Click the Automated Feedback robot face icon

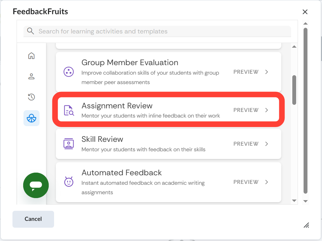(69, 181)
